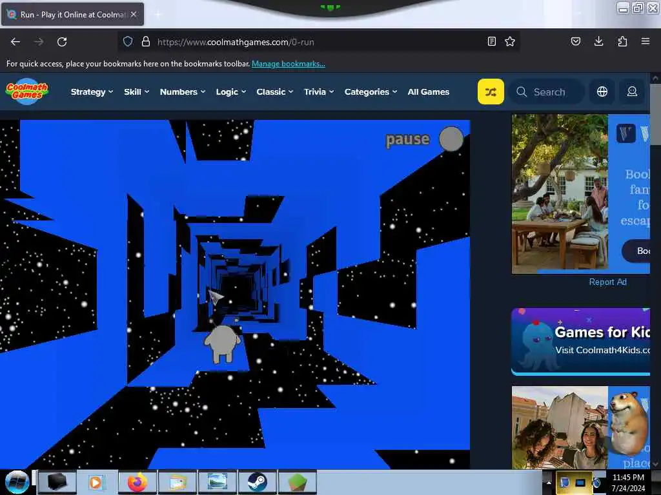Viewport: 661px width, 495px height.
Task: Open the Minecraft grass block taskbar icon
Action: click(x=297, y=482)
